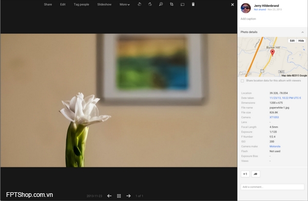Open the Not shared link

260,9
